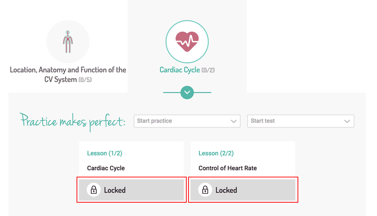Click the Cardiac Cycle lesson title
The image size is (377, 216).
pyautogui.click(x=106, y=168)
